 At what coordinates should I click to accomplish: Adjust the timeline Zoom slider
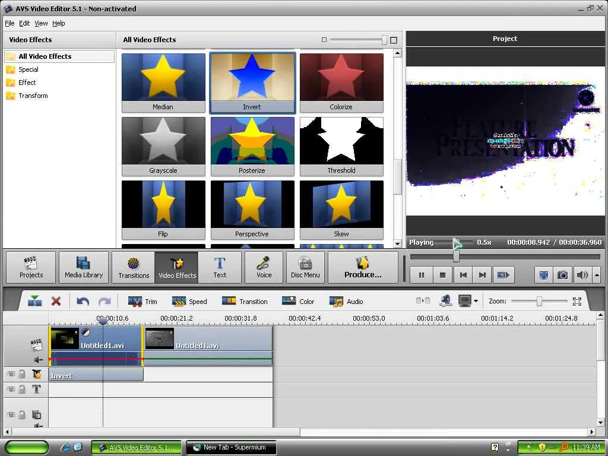pos(539,301)
